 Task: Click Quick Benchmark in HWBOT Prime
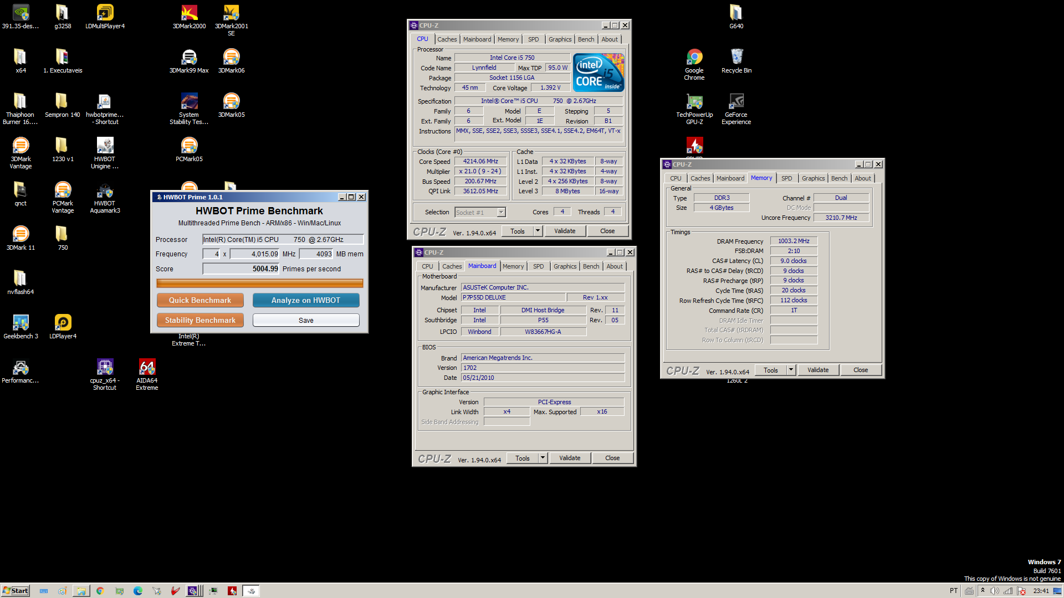pyautogui.click(x=200, y=300)
